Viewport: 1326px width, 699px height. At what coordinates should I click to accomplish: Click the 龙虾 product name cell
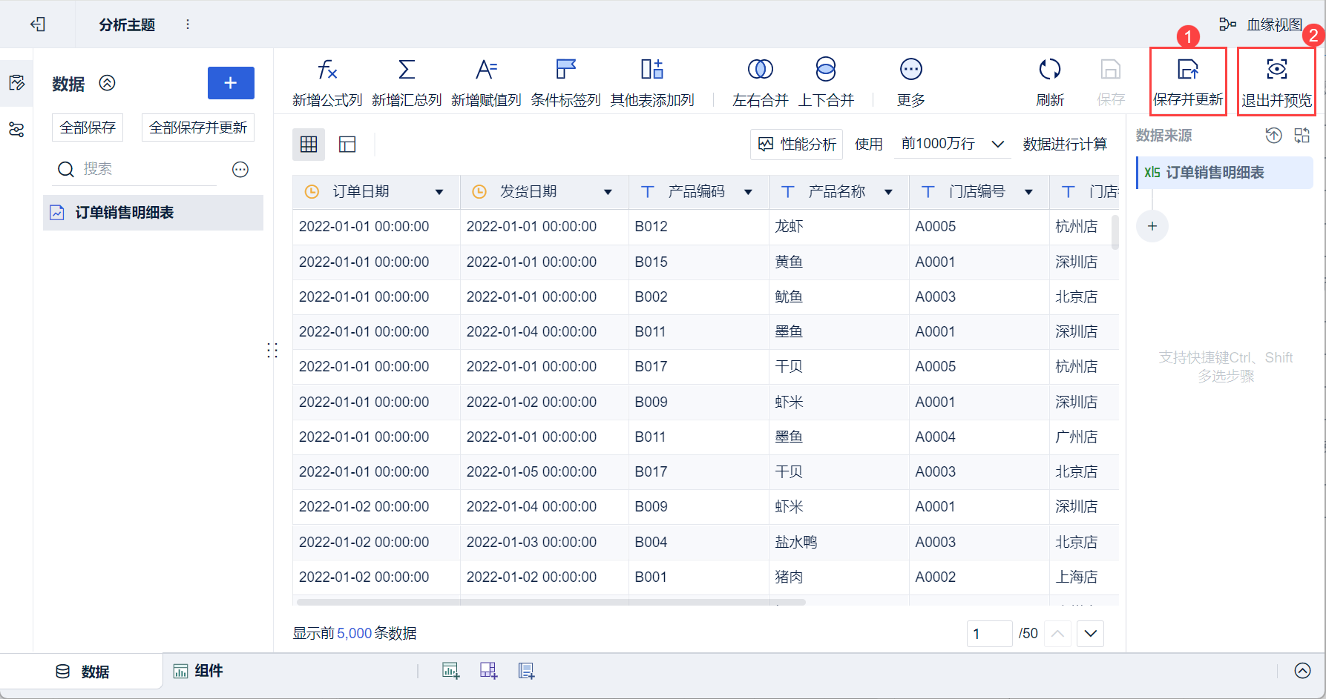point(838,227)
